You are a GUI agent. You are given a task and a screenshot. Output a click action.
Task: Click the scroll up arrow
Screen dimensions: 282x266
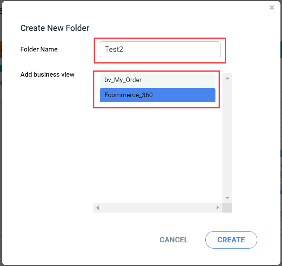point(227,78)
